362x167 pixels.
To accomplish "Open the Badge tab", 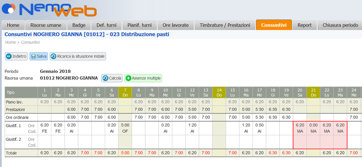I will (79, 25).
